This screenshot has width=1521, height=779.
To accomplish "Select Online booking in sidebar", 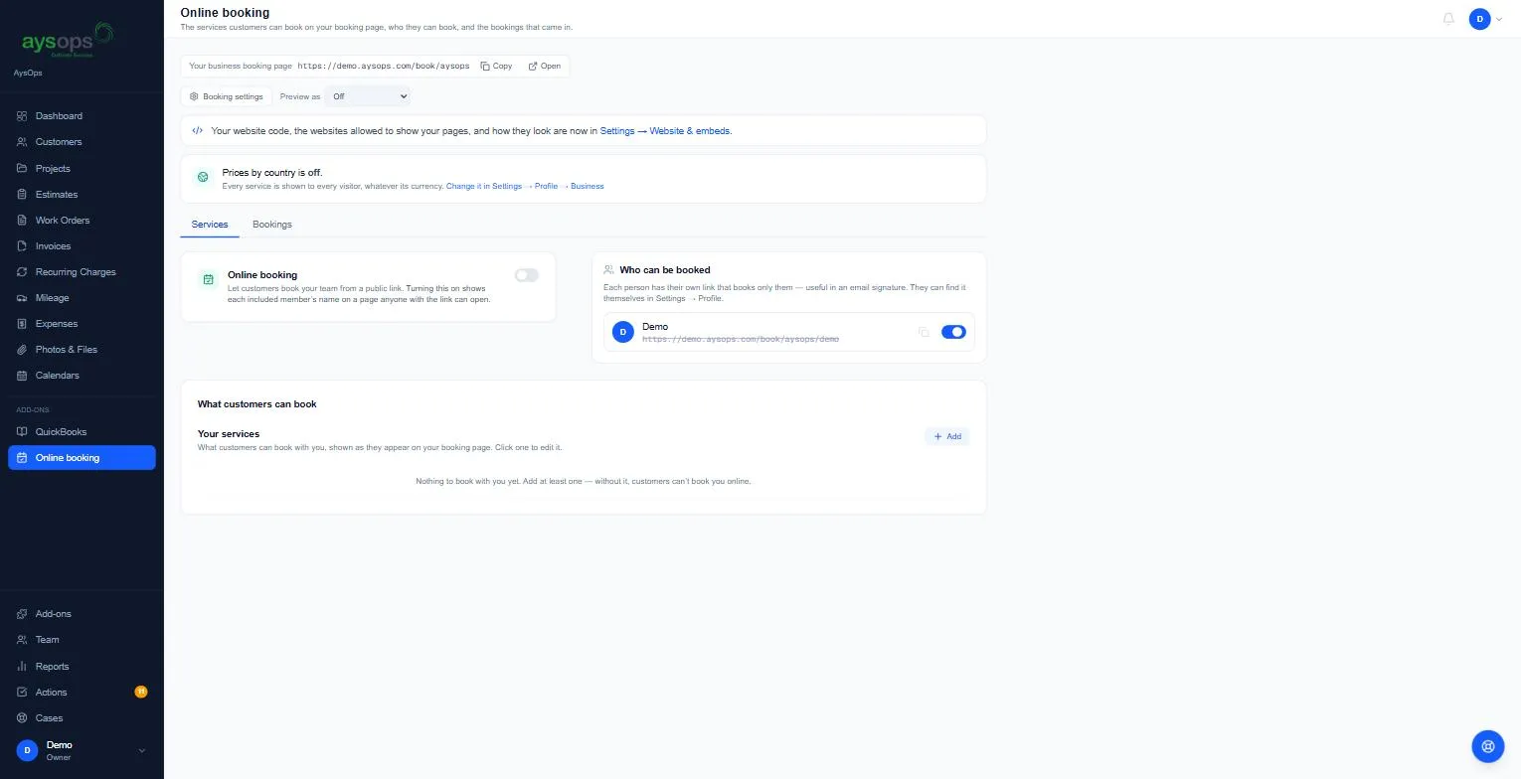I will (x=82, y=458).
